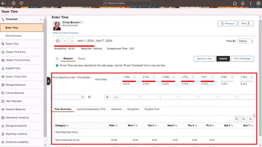Switch to the Payable Time tab

point(152,109)
